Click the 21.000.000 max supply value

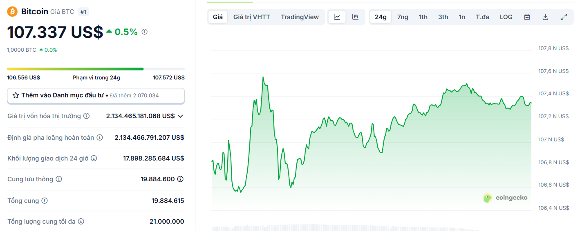[167, 222]
